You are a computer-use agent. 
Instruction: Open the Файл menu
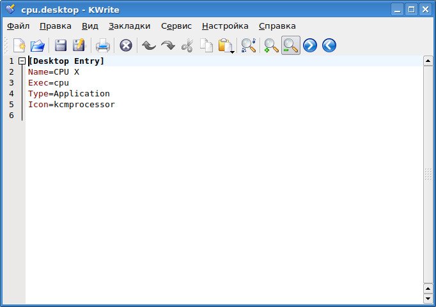point(19,26)
